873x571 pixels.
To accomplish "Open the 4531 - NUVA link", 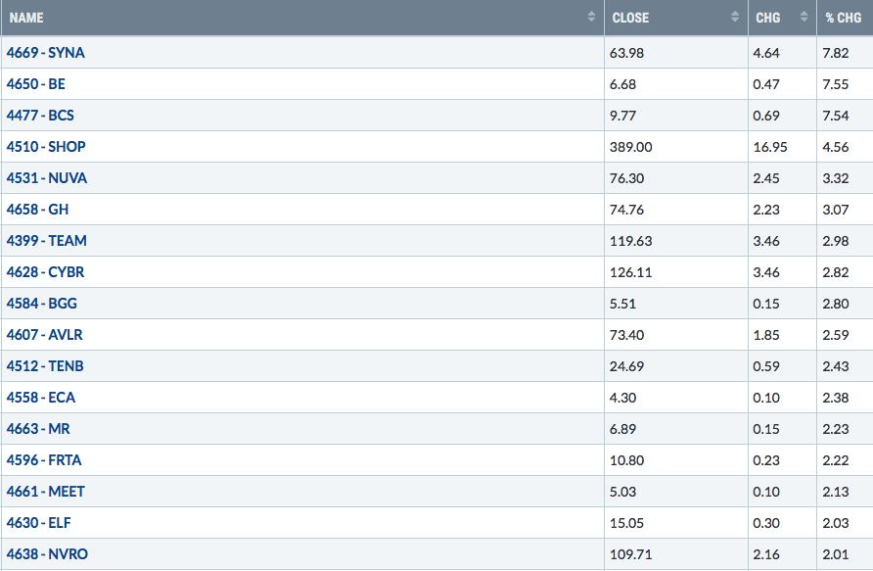I will coord(47,178).
